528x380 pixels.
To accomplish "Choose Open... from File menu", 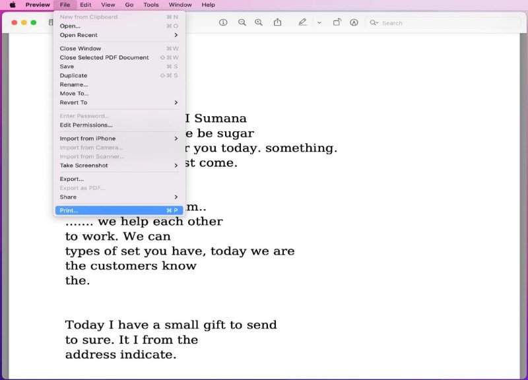I will pyautogui.click(x=119, y=26).
